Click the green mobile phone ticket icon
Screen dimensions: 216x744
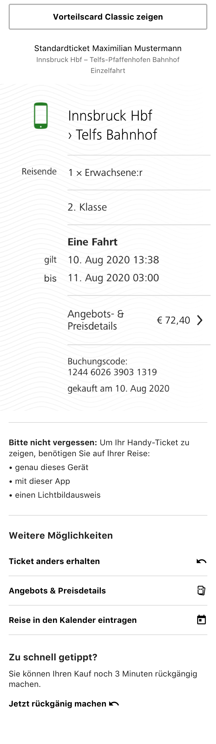tap(41, 116)
